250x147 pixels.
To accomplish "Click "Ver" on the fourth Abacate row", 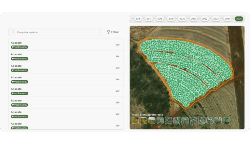I will (118, 79).
